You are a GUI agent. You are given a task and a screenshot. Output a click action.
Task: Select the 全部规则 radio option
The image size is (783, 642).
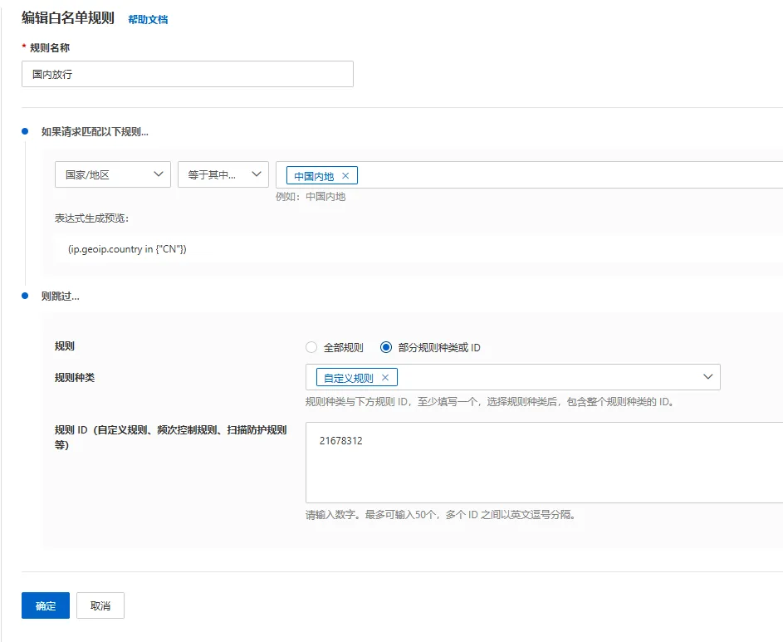311,348
